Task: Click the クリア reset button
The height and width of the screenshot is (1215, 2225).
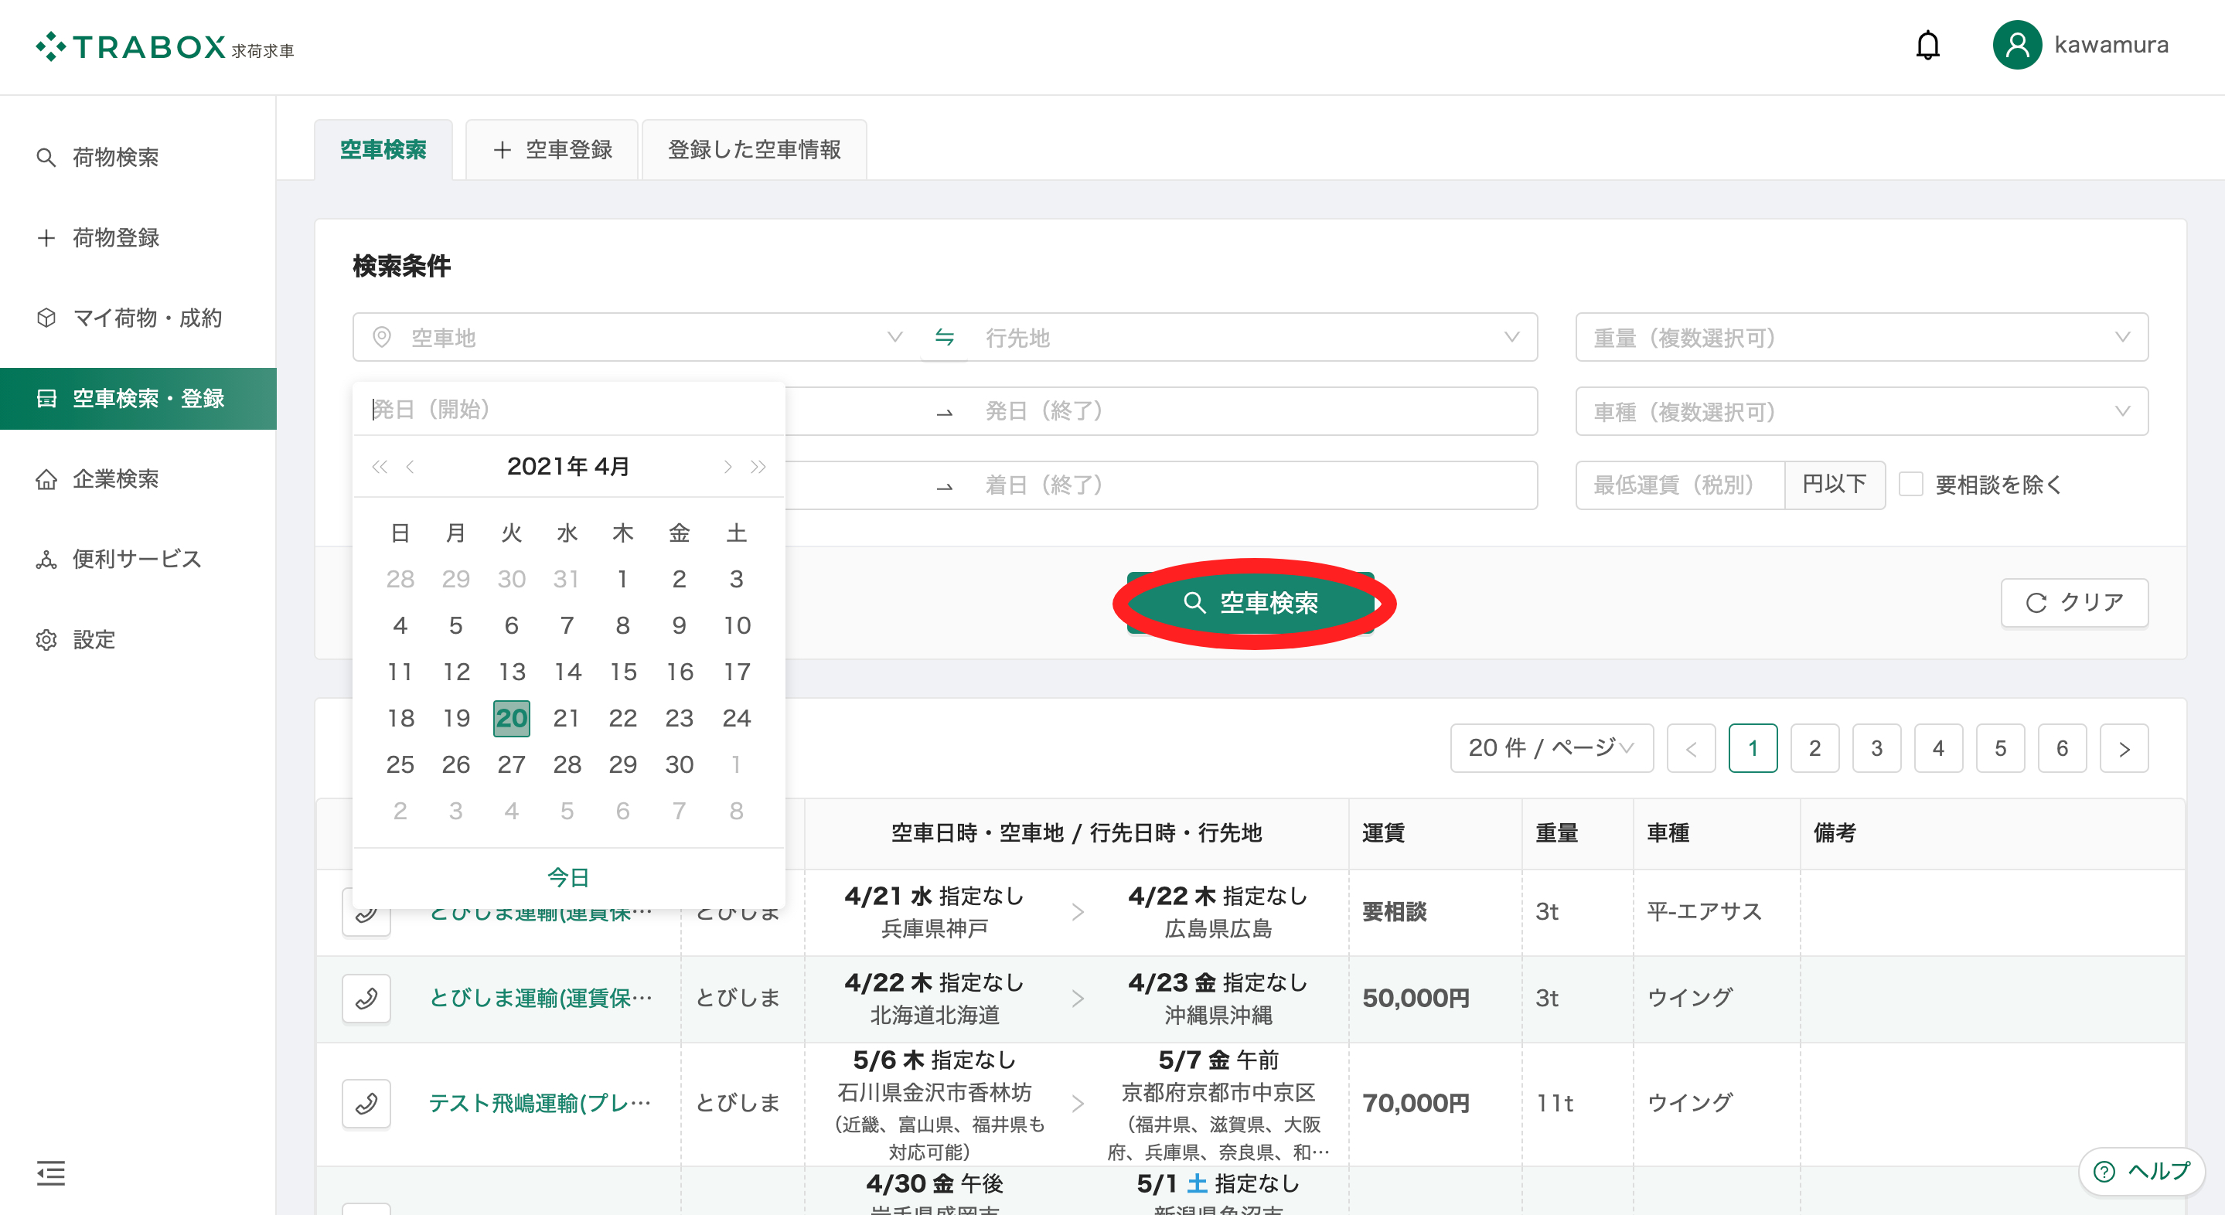Action: coord(2073,602)
